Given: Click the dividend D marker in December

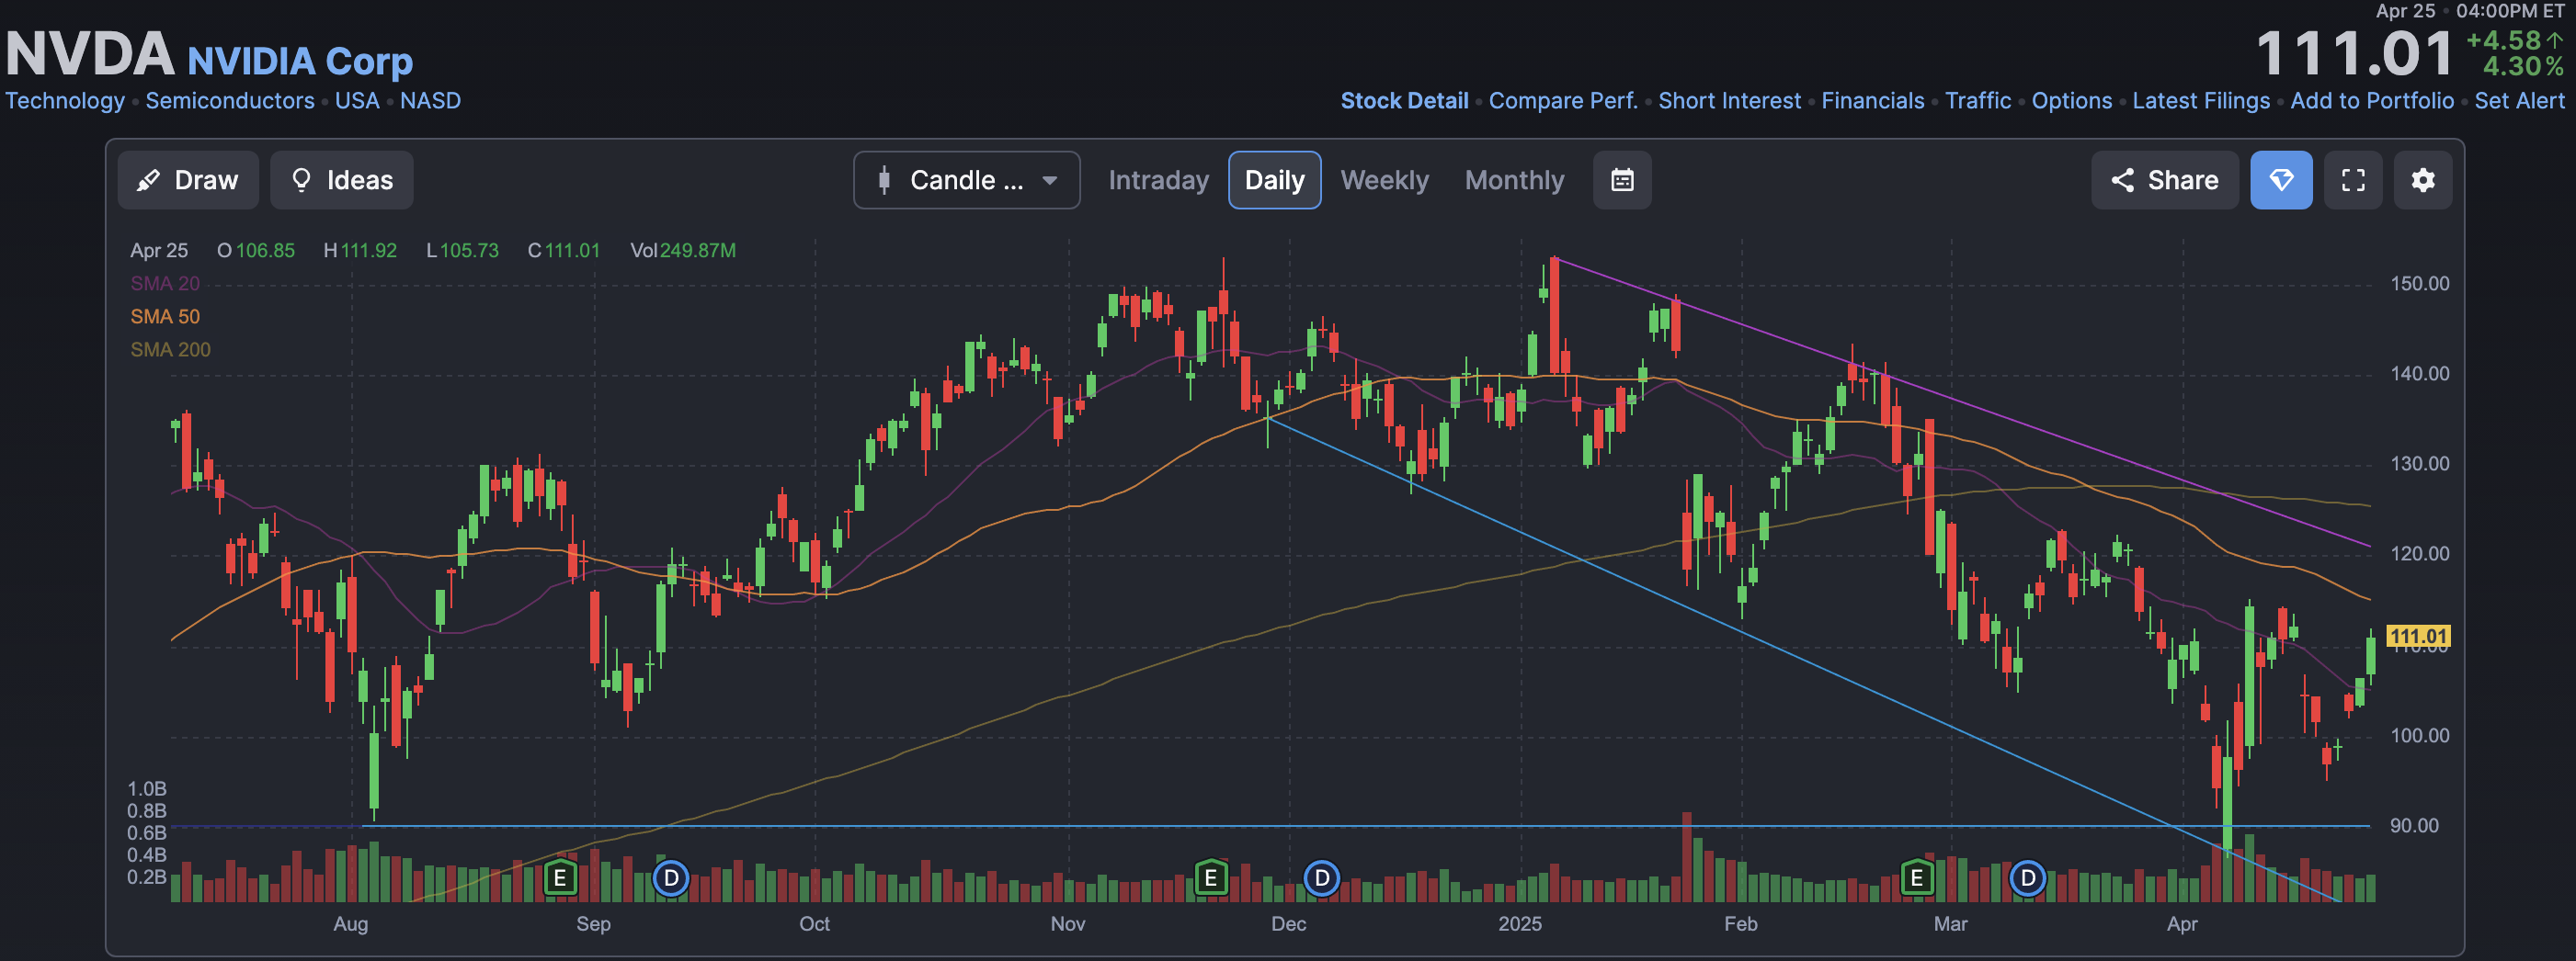Looking at the screenshot, I should click(1321, 878).
